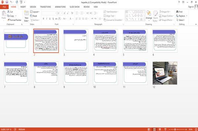Expand the Select dropdown in Editing
198x131 pixels.
[x=181, y=20]
